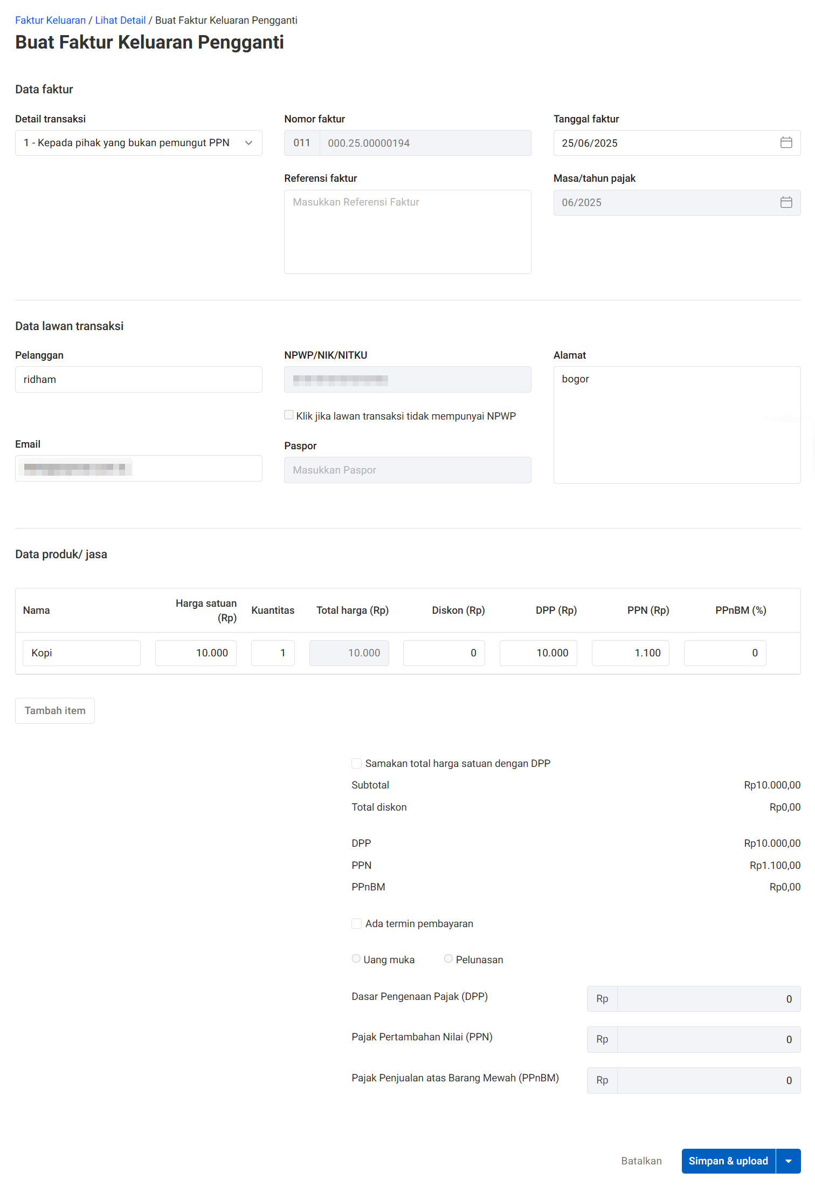
Task: Click the Masa/tahun pajak calendar icon
Action: tap(786, 203)
